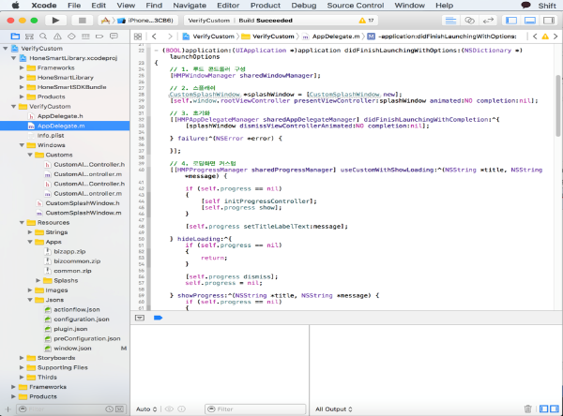Toggle the Debug area panel

[530, 21]
